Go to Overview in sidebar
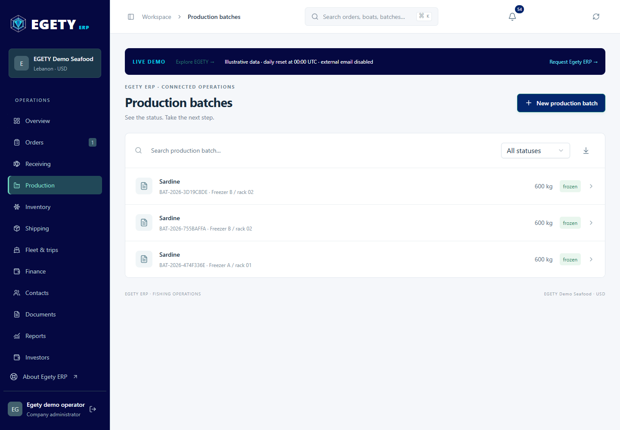 click(55, 121)
